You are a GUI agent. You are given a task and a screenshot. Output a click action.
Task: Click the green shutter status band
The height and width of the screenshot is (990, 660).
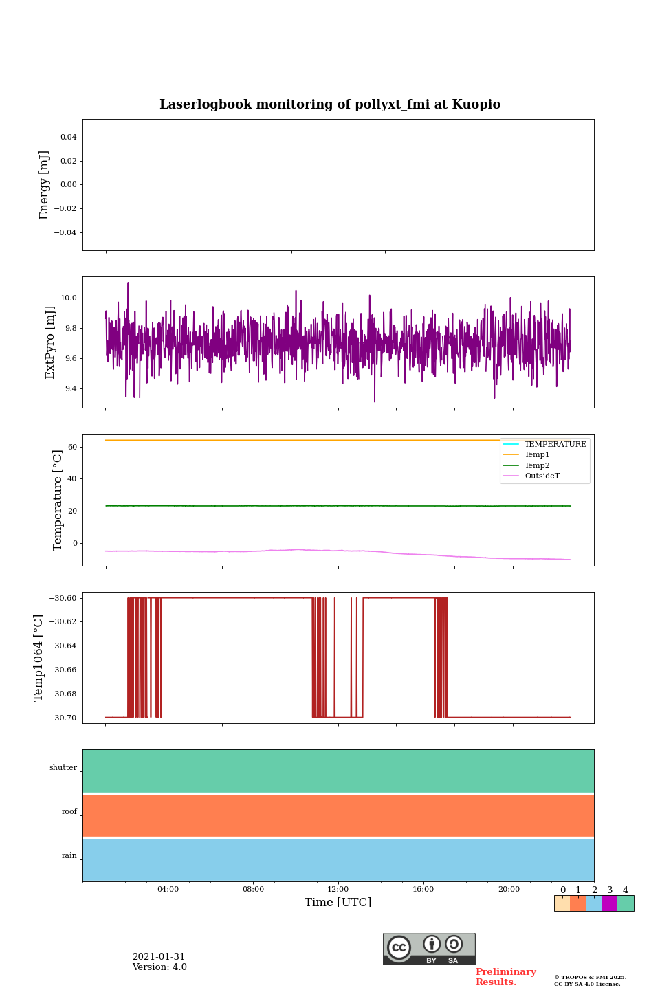pos(338,771)
